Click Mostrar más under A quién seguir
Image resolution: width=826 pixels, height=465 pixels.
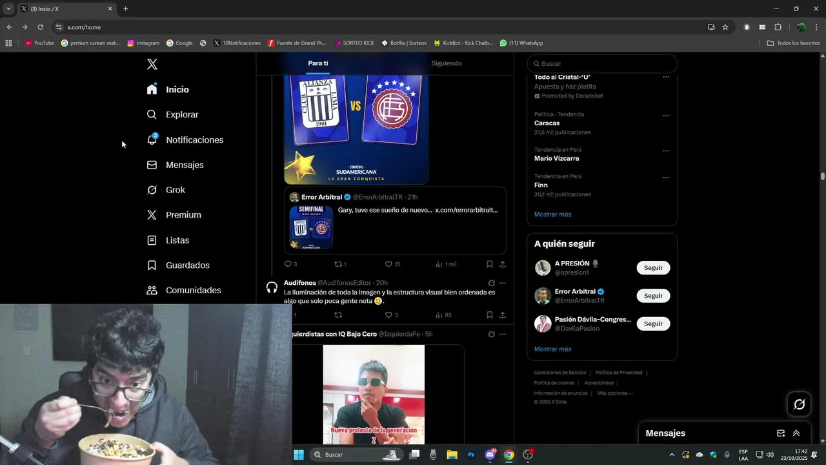(x=552, y=349)
